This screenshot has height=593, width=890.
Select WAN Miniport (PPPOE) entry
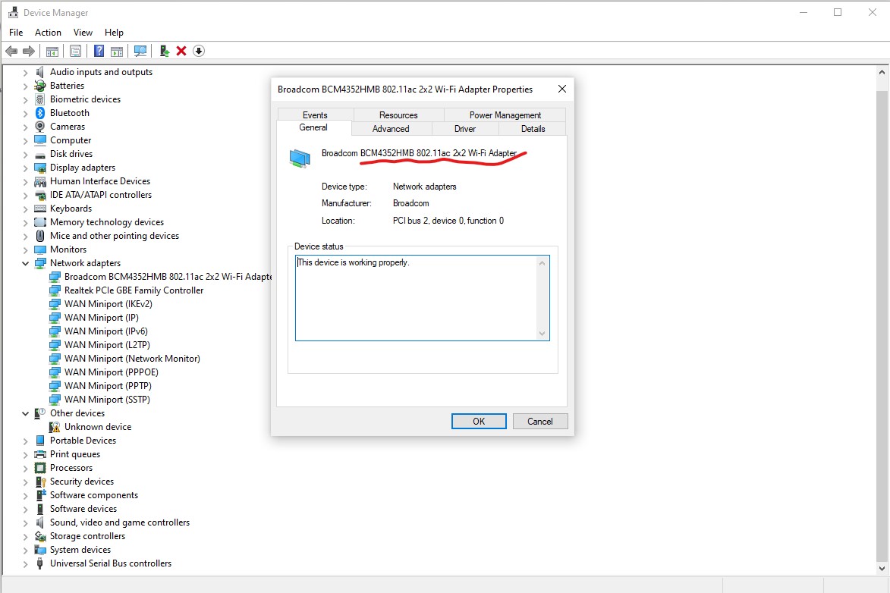click(x=112, y=372)
